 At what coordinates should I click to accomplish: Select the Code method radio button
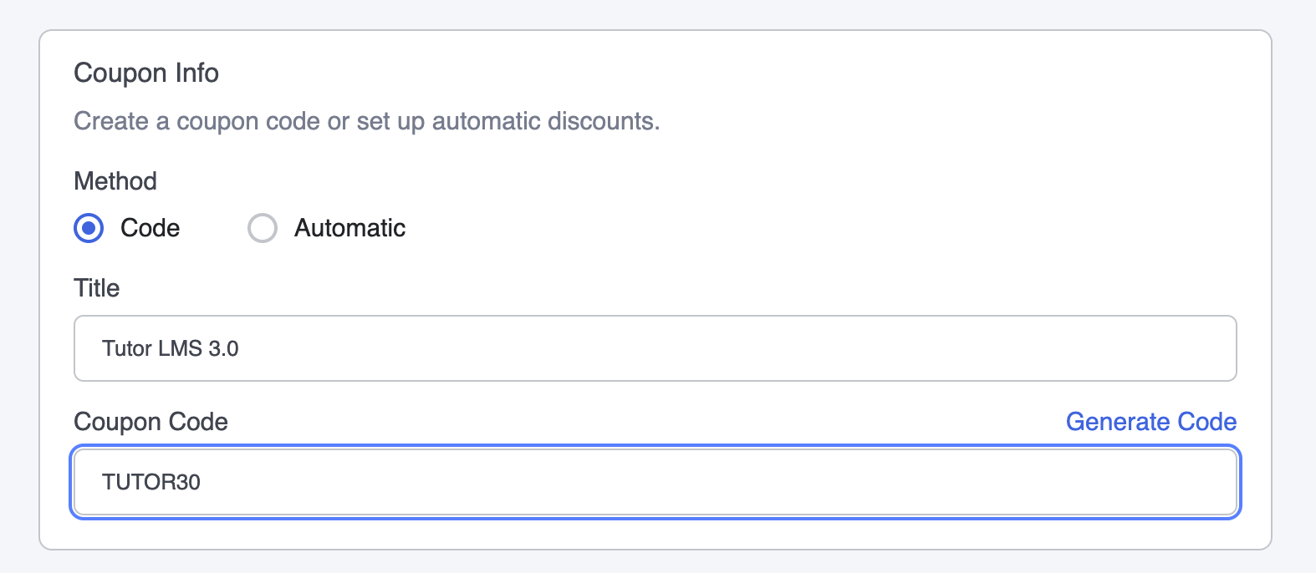[x=89, y=228]
